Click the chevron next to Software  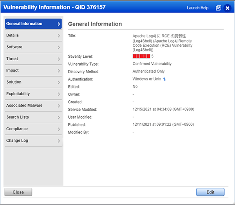[x=59, y=48]
